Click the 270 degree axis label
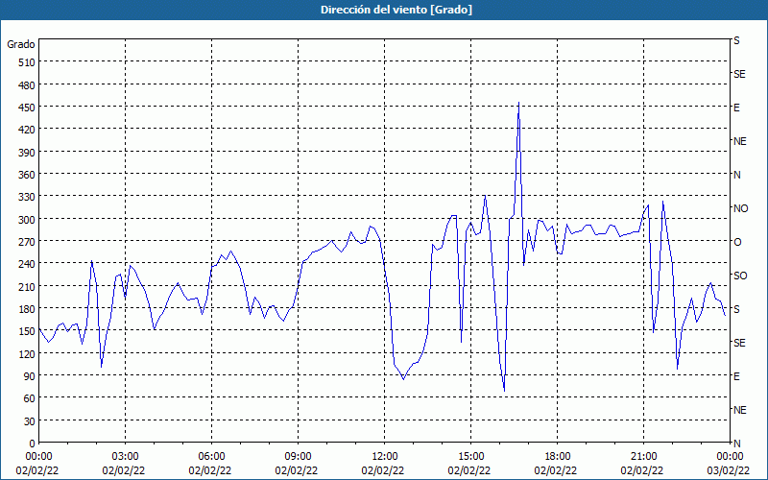 [27, 242]
